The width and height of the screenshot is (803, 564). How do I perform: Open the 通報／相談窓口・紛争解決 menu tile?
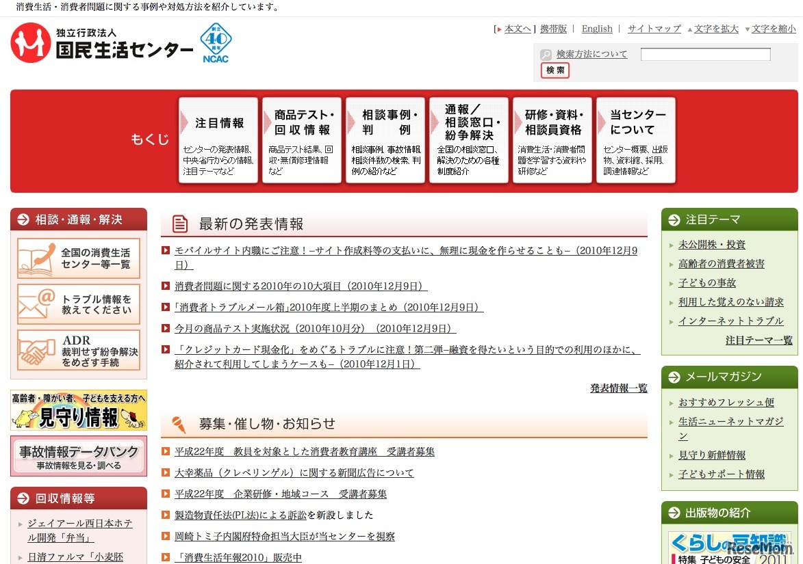[x=468, y=140]
